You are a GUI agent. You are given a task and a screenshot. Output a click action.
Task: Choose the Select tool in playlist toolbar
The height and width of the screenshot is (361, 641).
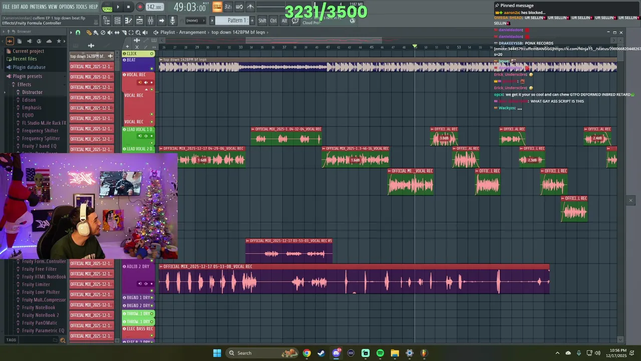click(131, 33)
